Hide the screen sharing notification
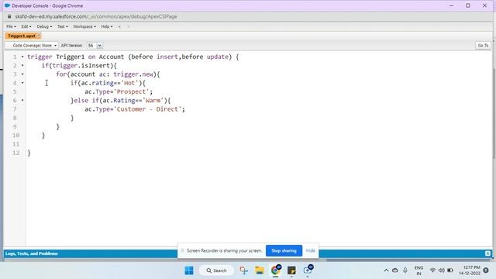 [x=310, y=250]
